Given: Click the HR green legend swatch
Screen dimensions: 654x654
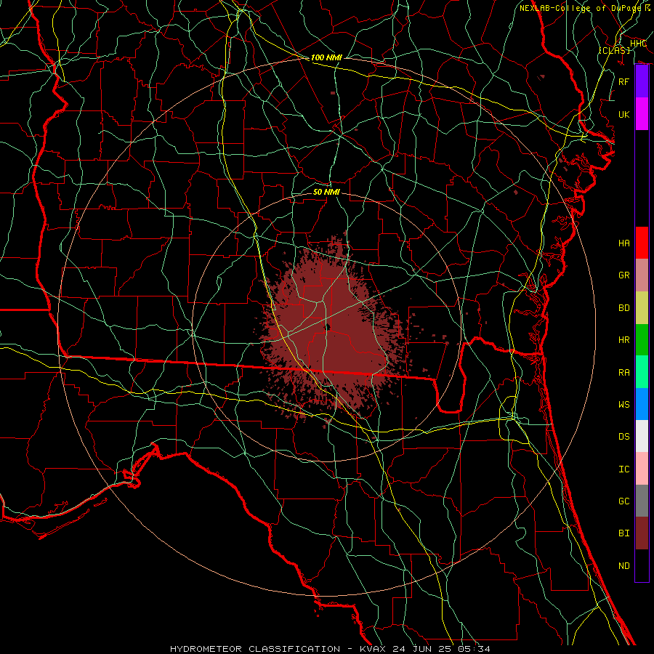Looking at the screenshot, I should (642, 340).
